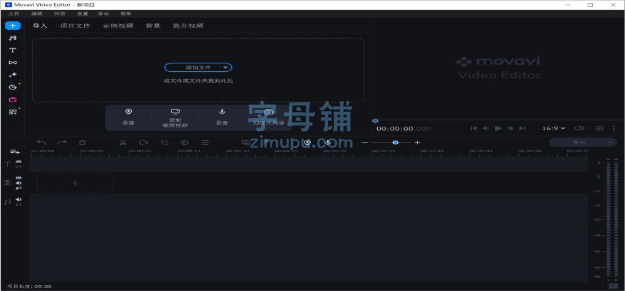625x291 pixels.
Task: Click the Undo arrow on the timeline toolbar
Action: pos(42,142)
